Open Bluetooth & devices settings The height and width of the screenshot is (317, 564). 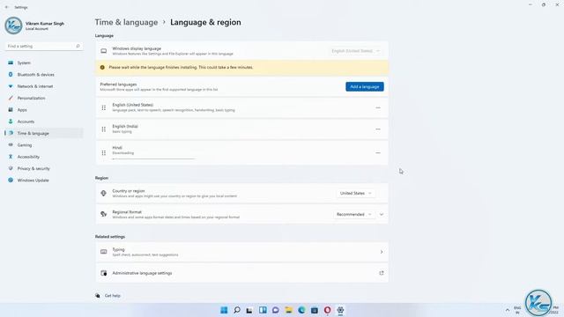pos(43,74)
